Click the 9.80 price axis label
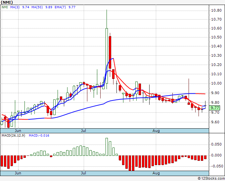The width and height of the screenshot is (225, 181). click(215, 102)
